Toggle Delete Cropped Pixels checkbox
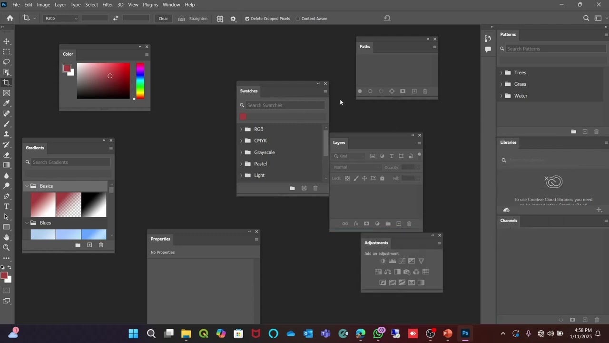The image size is (609, 343). [x=247, y=19]
